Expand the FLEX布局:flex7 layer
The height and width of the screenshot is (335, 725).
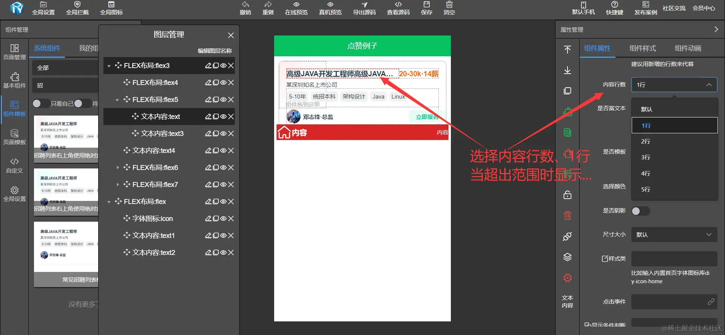[117, 184]
